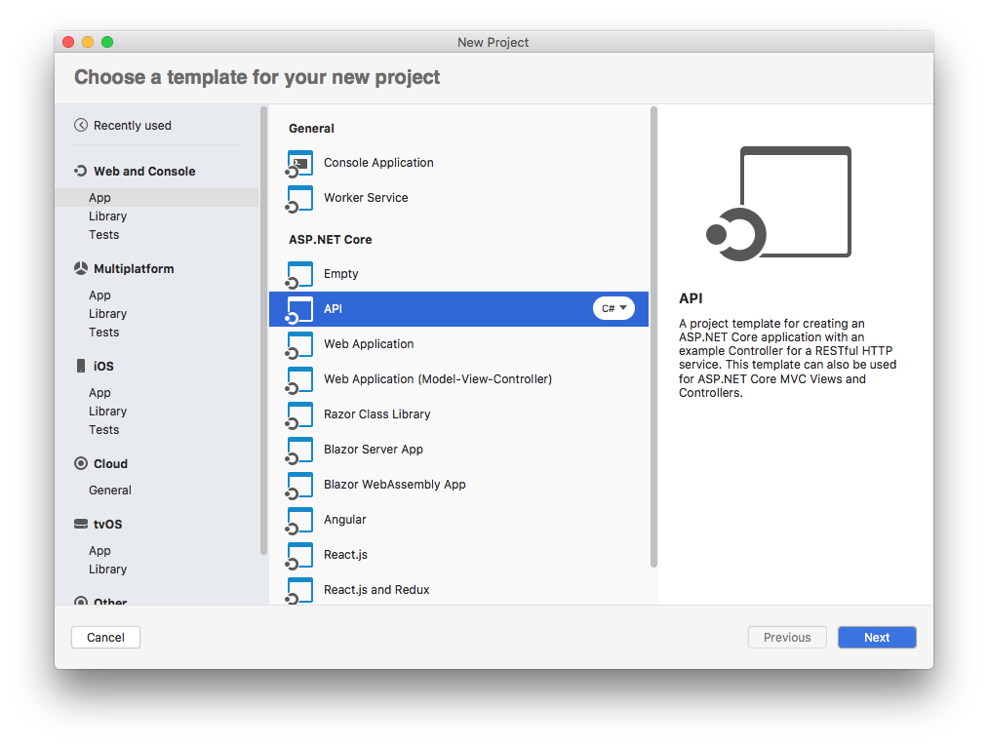
Task: Select the tvOS sidebar icon
Action: tap(81, 524)
